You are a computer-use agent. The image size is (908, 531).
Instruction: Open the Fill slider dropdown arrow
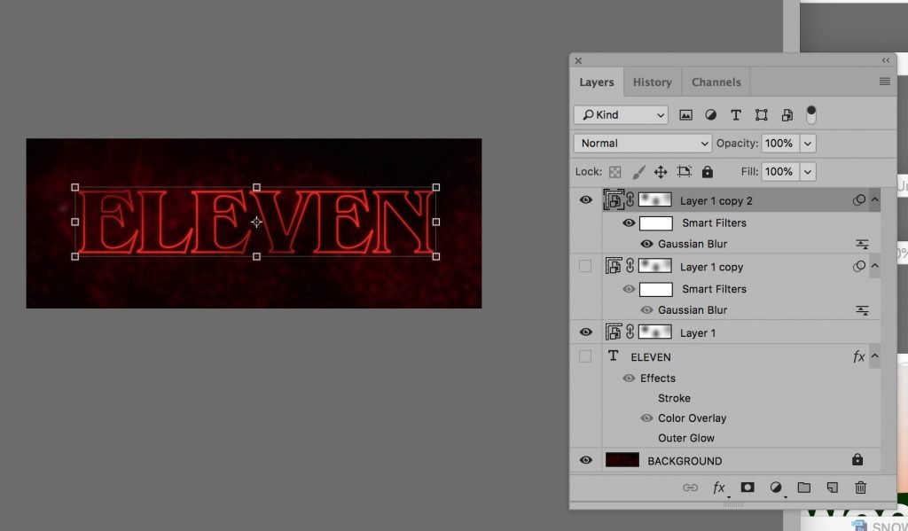[x=808, y=171]
